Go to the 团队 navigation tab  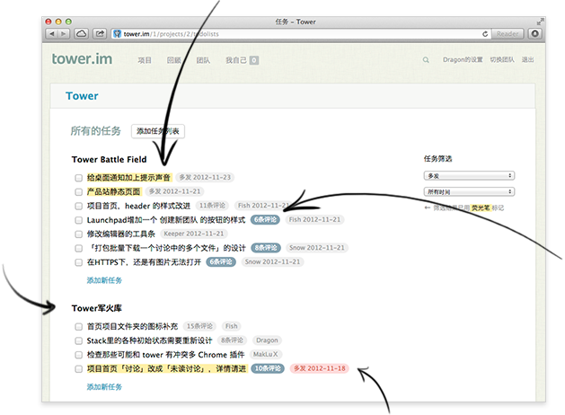pyautogui.click(x=203, y=60)
